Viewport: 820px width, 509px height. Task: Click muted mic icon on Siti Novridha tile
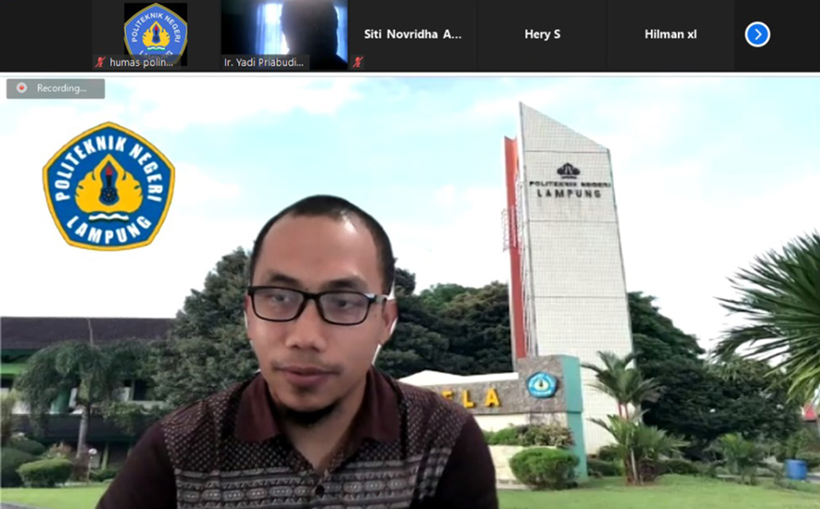point(358,62)
